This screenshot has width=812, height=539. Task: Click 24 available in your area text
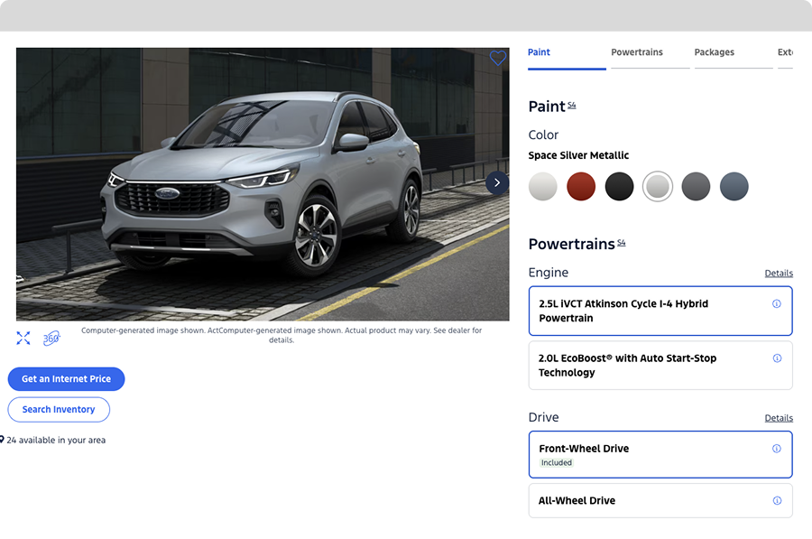tap(56, 440)
